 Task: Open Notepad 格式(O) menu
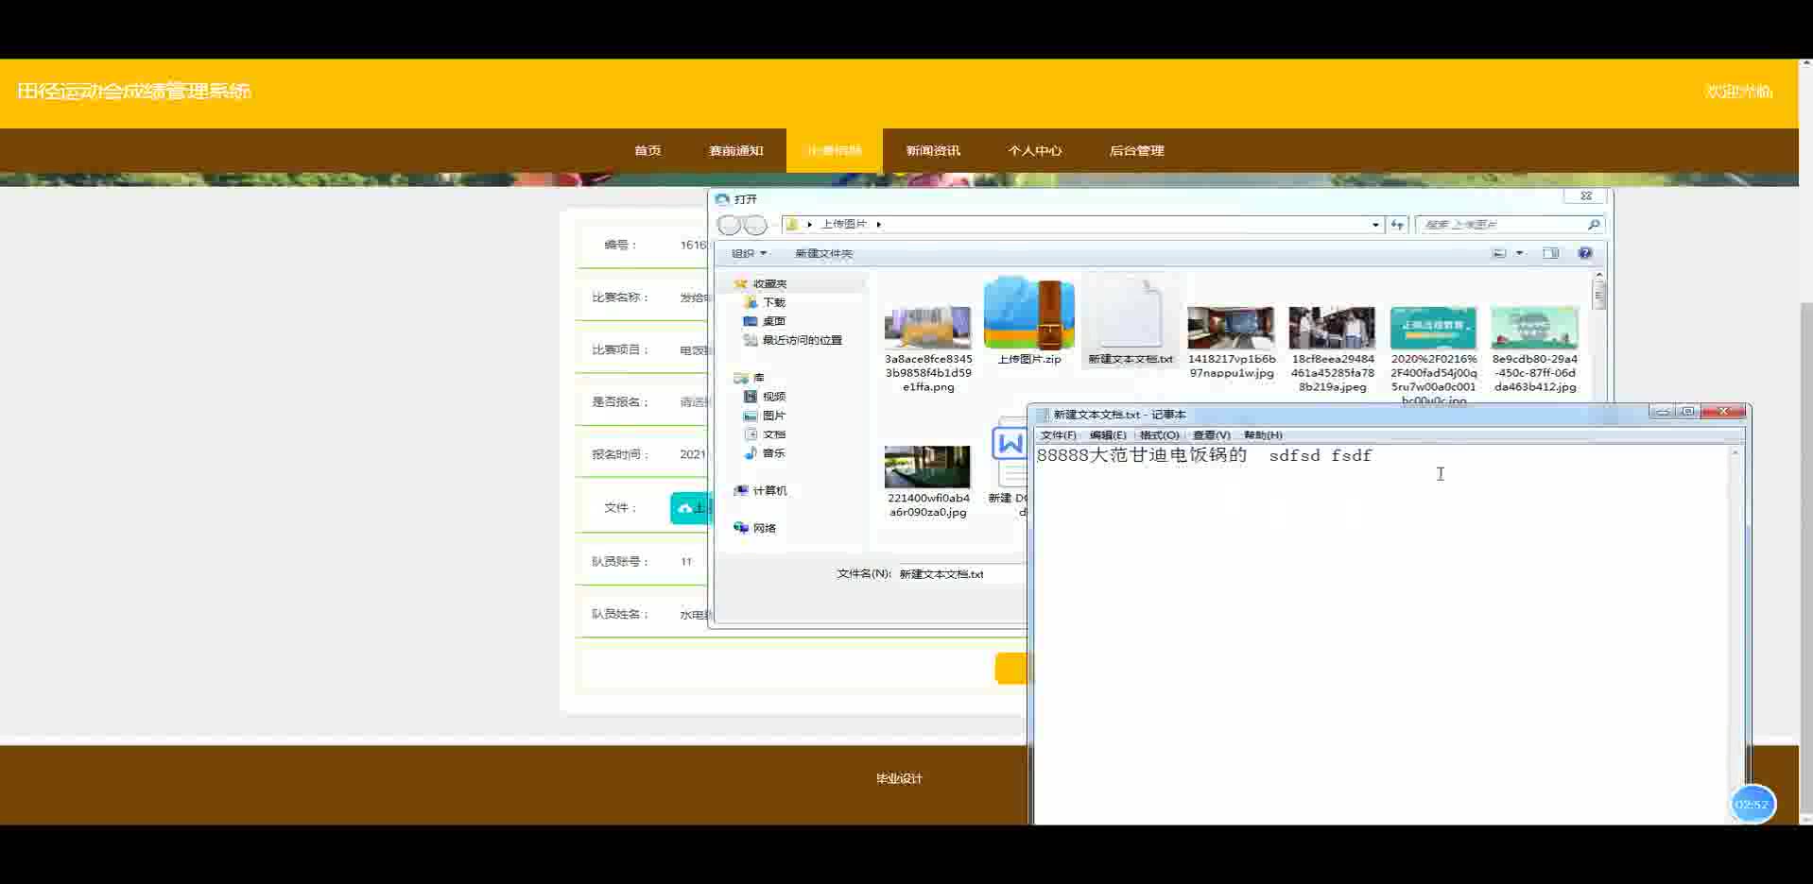(x=1159, y=435)
